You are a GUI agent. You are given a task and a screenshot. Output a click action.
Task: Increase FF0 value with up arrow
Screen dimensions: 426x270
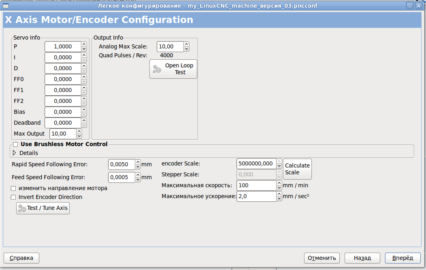[84, 77]
